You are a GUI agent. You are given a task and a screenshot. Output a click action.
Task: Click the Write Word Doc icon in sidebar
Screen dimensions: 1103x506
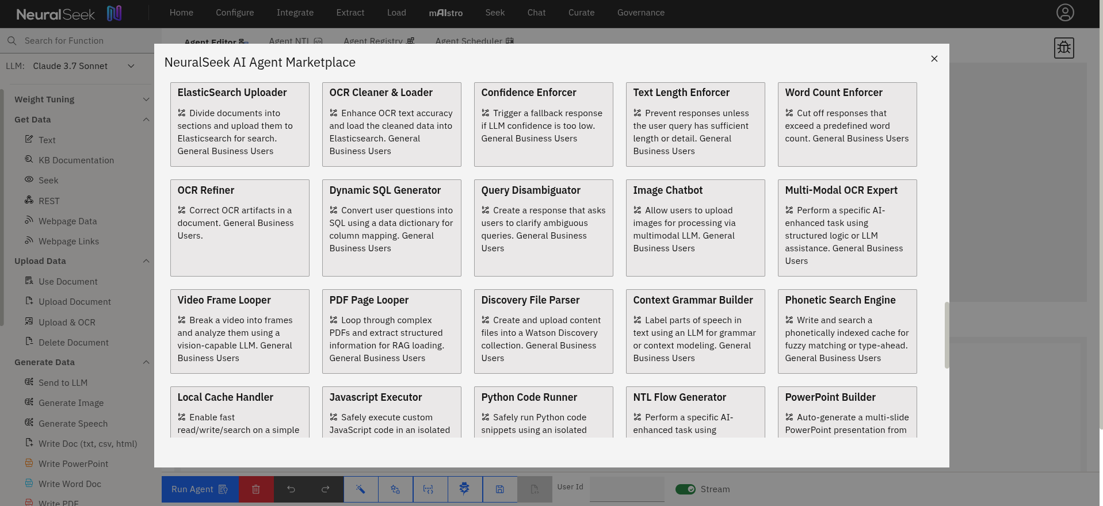[29, 483]
